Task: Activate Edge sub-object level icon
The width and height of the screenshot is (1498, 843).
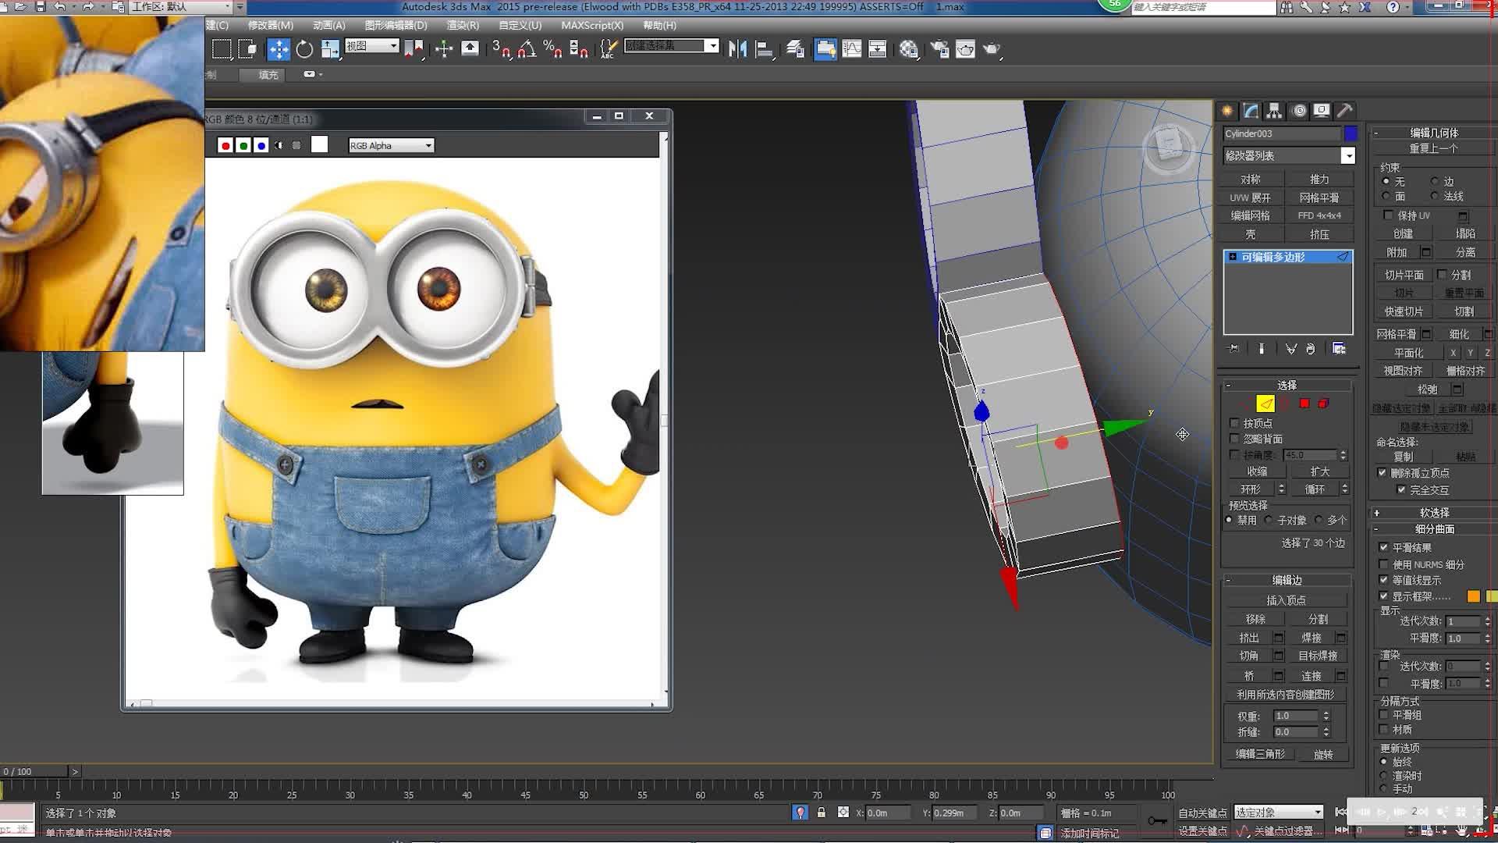Action: click(1265, 404)
